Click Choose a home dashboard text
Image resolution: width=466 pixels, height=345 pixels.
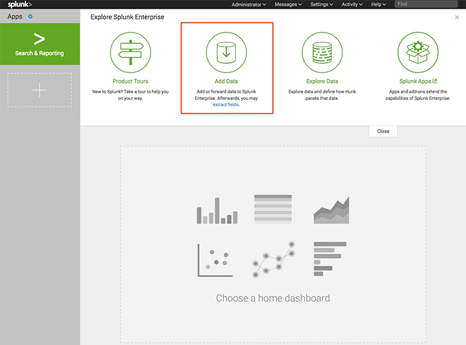click(x=272, y=298)
